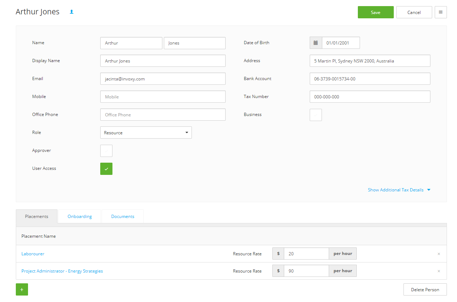Screen dimensions: 457x302
Task: Remove the Project Administrator placement with its x
Action: tap(439, 271)
